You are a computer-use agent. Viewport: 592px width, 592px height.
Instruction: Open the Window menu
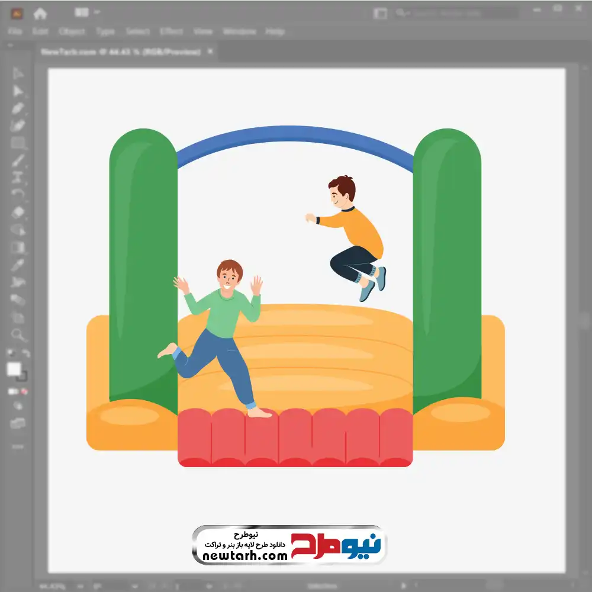coord(239,31)
